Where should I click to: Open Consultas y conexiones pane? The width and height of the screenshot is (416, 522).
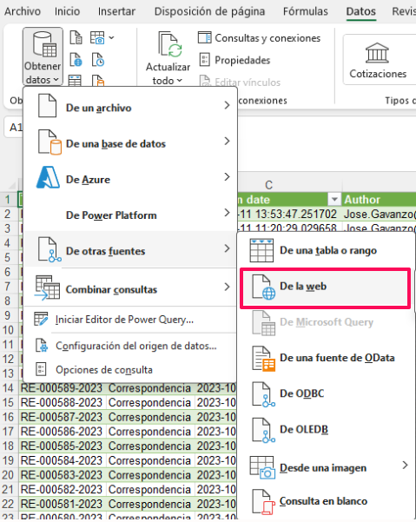[259, 38]
